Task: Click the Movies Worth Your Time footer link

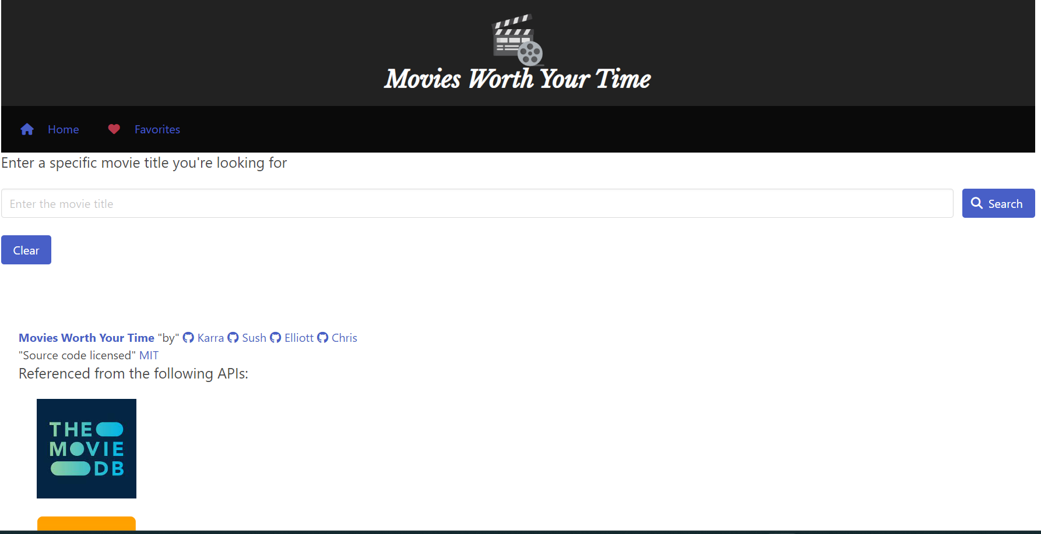Action: click(x=86, y=337)
